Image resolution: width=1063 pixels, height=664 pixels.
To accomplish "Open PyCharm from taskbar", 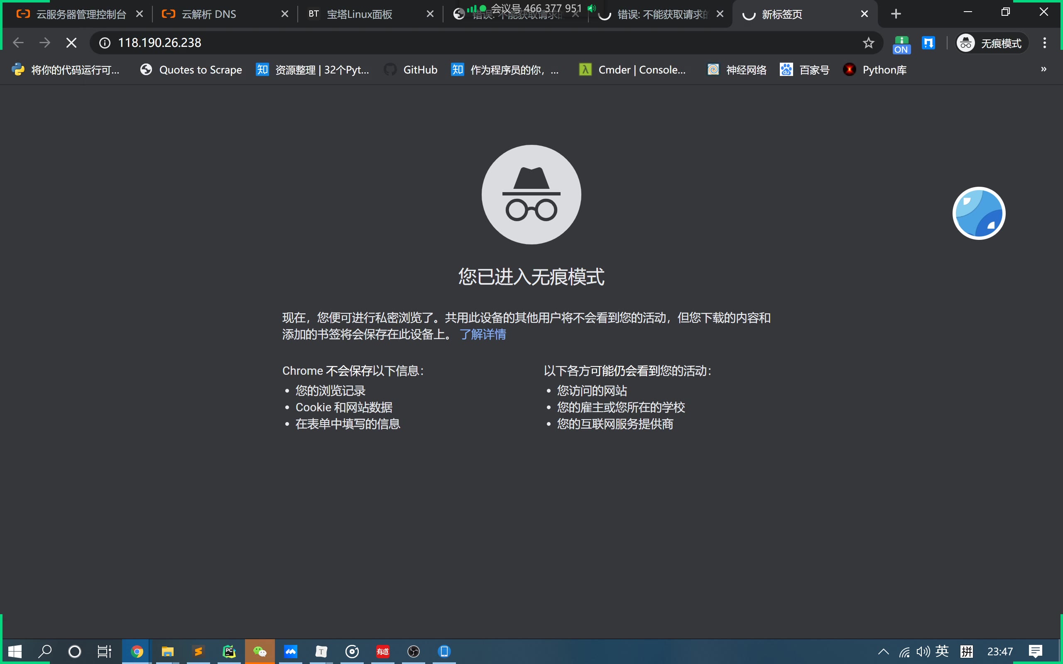I will click(229, 651).
